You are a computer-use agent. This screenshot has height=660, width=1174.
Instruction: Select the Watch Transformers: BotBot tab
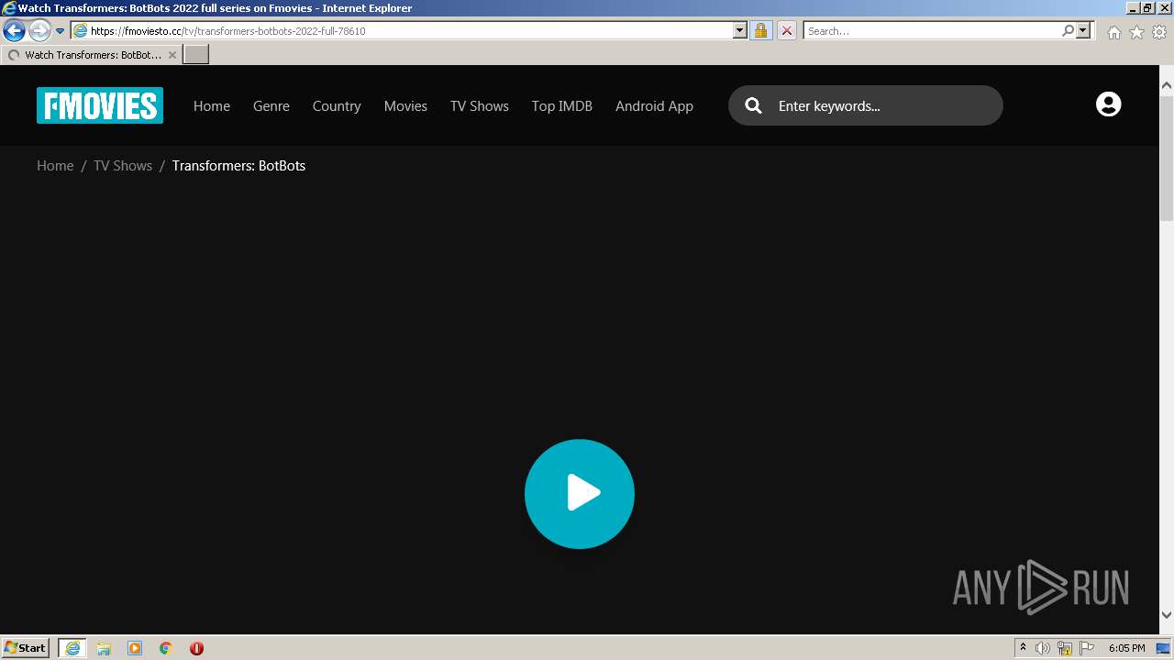[x=92, y=55]
